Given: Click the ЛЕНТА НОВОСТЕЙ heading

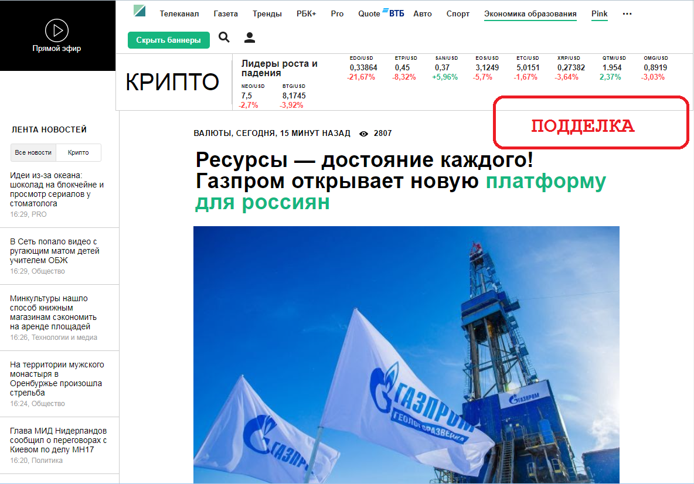Looking at the screenshot, I should click(49, 129).
